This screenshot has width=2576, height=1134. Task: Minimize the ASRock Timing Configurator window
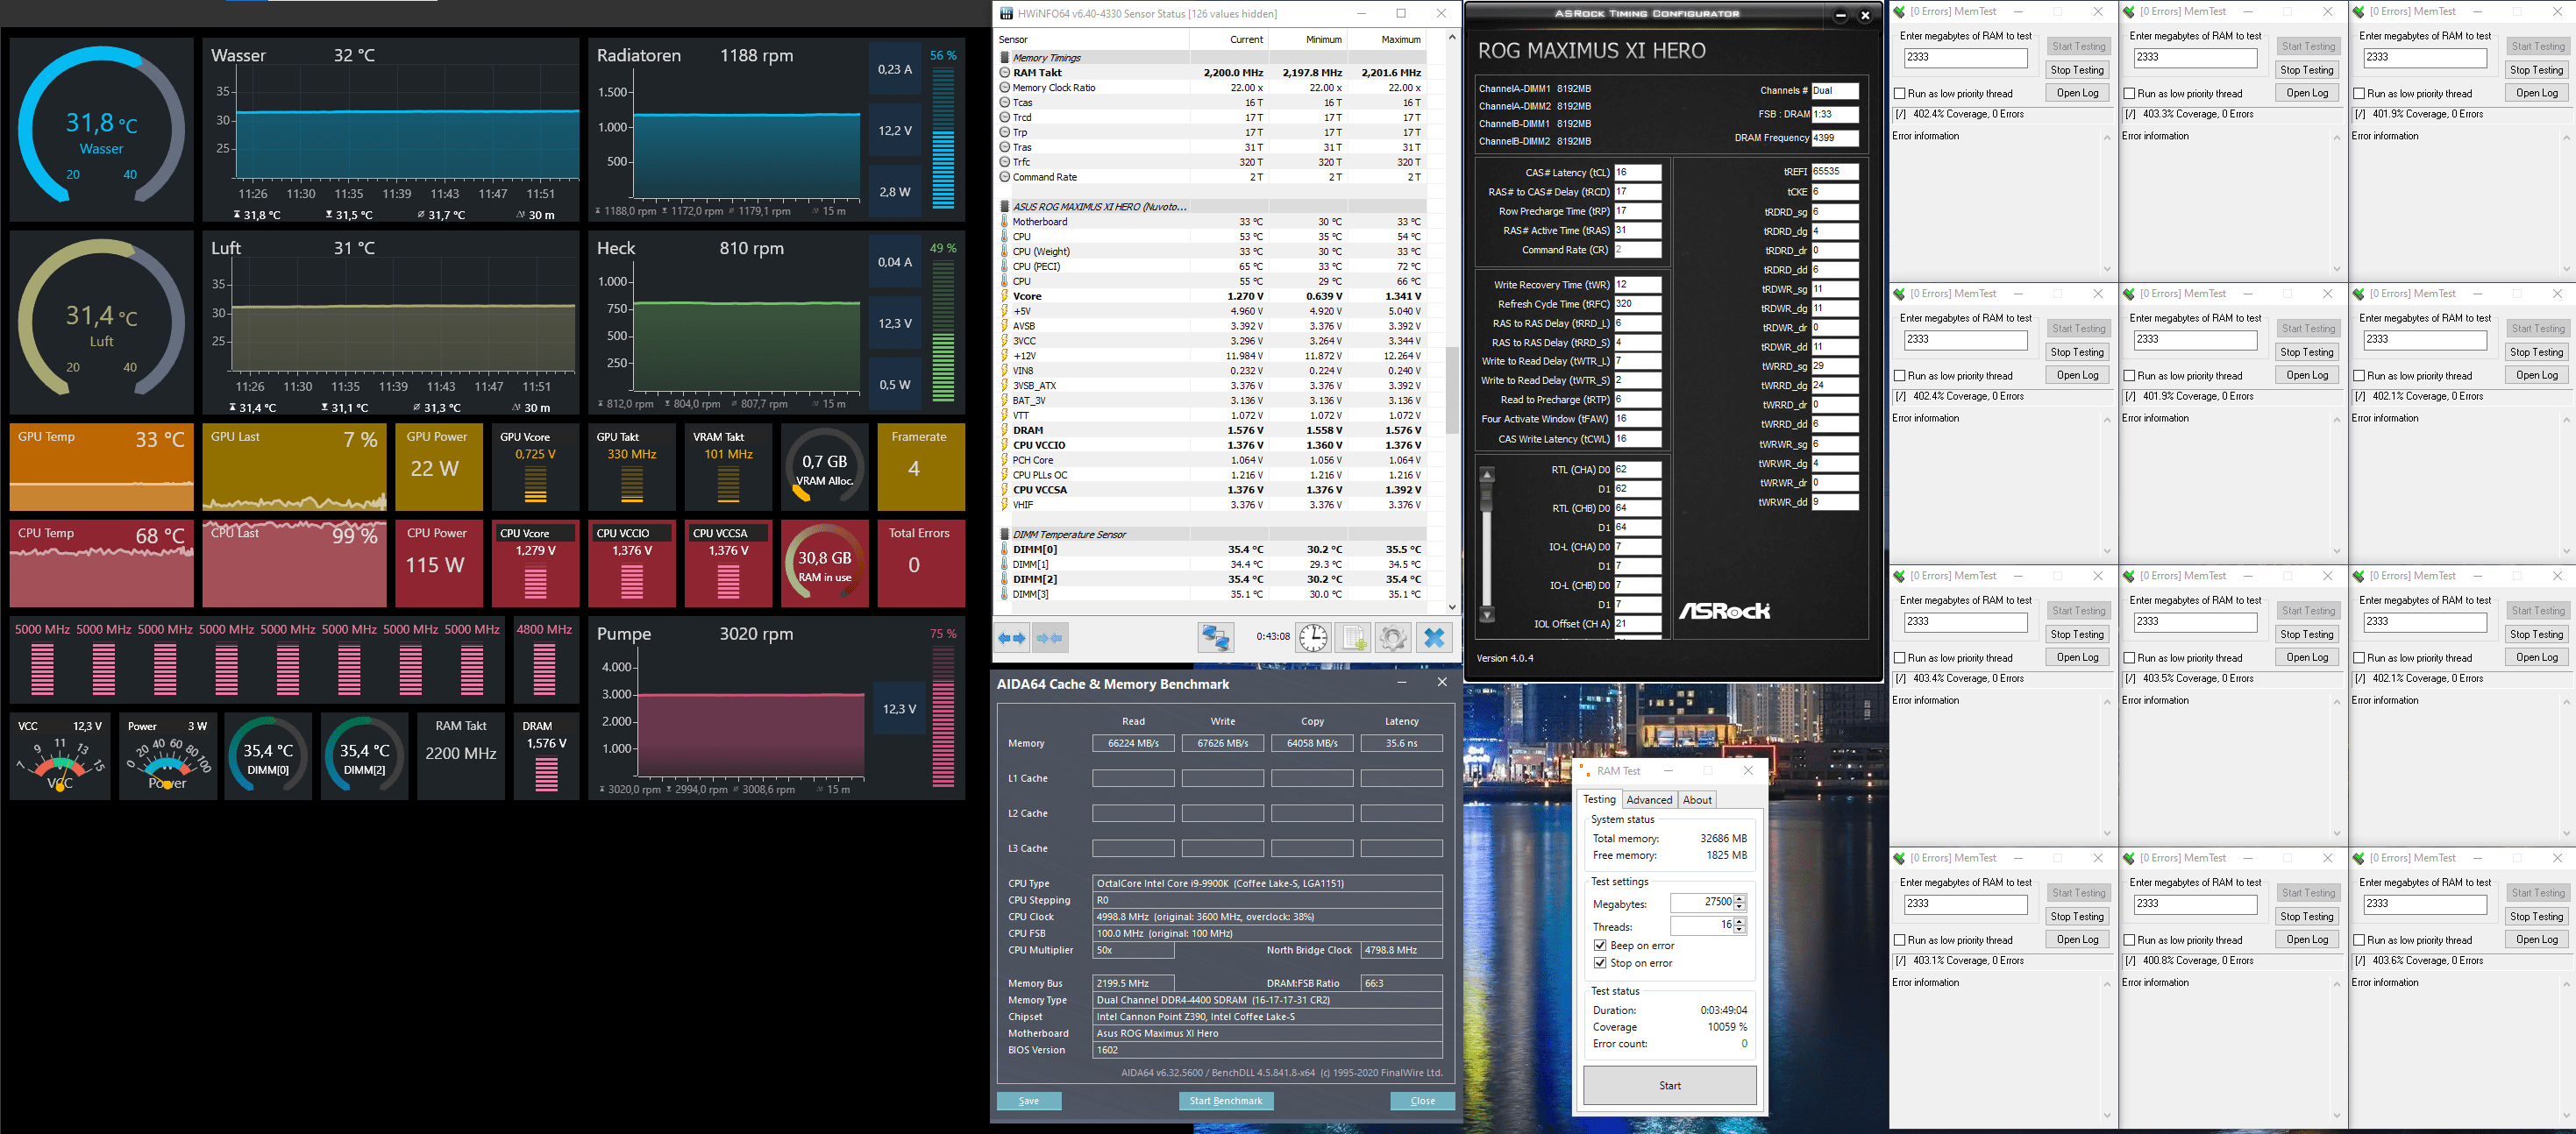click(1840, 15)
